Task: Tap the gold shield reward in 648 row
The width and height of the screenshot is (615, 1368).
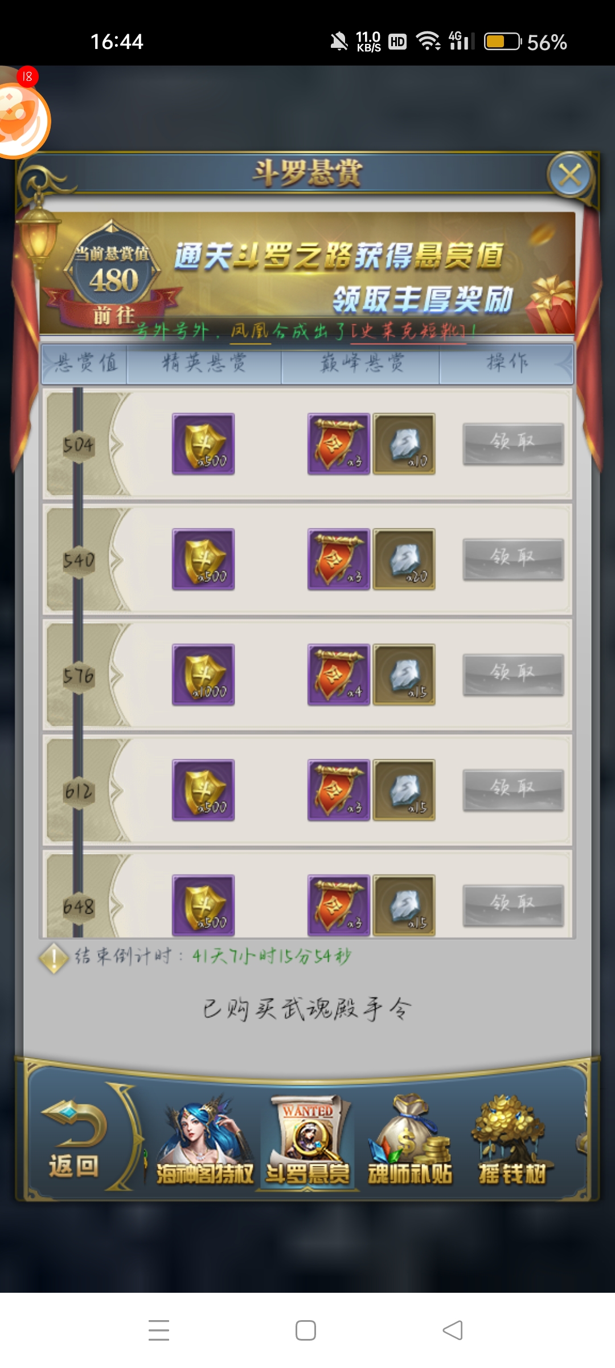Action: click(203, 905)
